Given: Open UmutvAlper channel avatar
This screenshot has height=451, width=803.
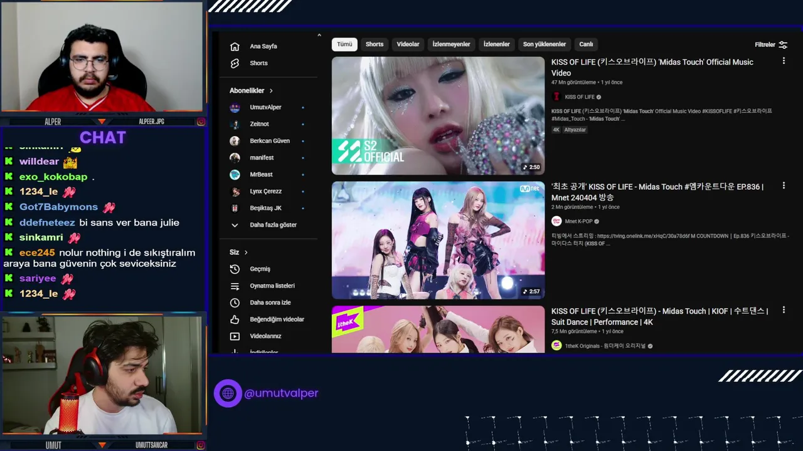Looking at the screenshot, I should click(235, 108).
